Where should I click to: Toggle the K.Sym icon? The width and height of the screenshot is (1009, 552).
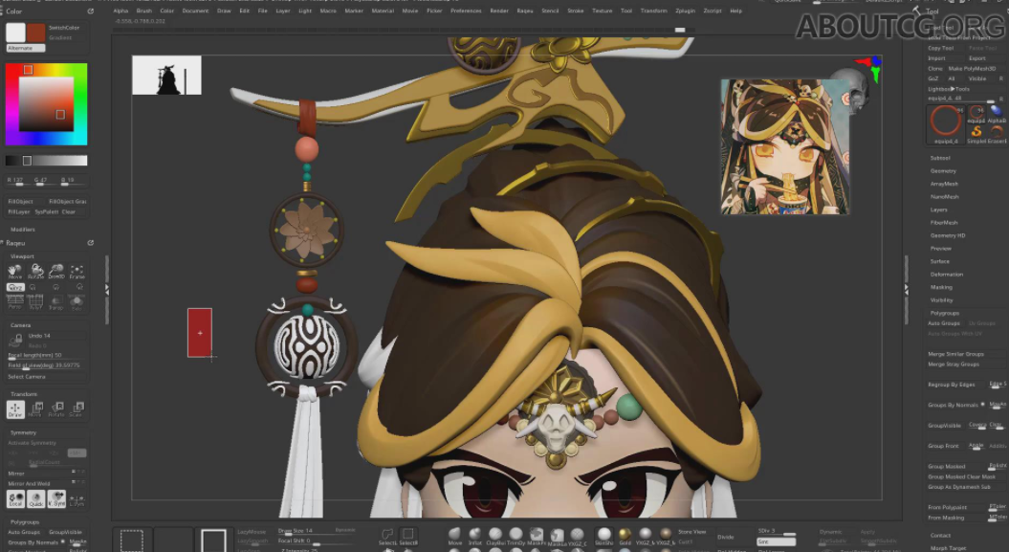pos(56,498)
